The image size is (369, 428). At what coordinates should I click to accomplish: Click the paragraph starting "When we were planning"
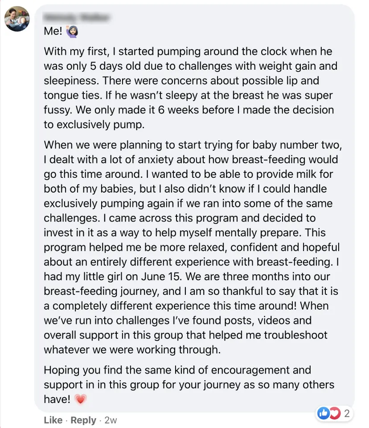pos(193,247)
